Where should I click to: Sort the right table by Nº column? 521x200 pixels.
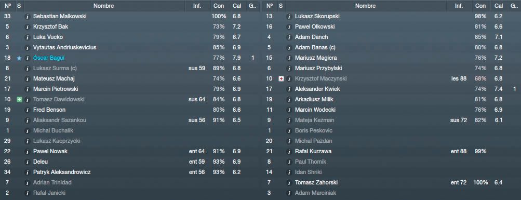coord(270,6)
